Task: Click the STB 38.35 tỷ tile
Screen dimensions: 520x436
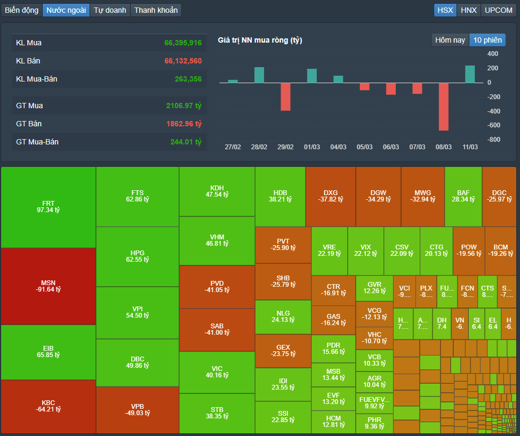Action: pos(217,413)
